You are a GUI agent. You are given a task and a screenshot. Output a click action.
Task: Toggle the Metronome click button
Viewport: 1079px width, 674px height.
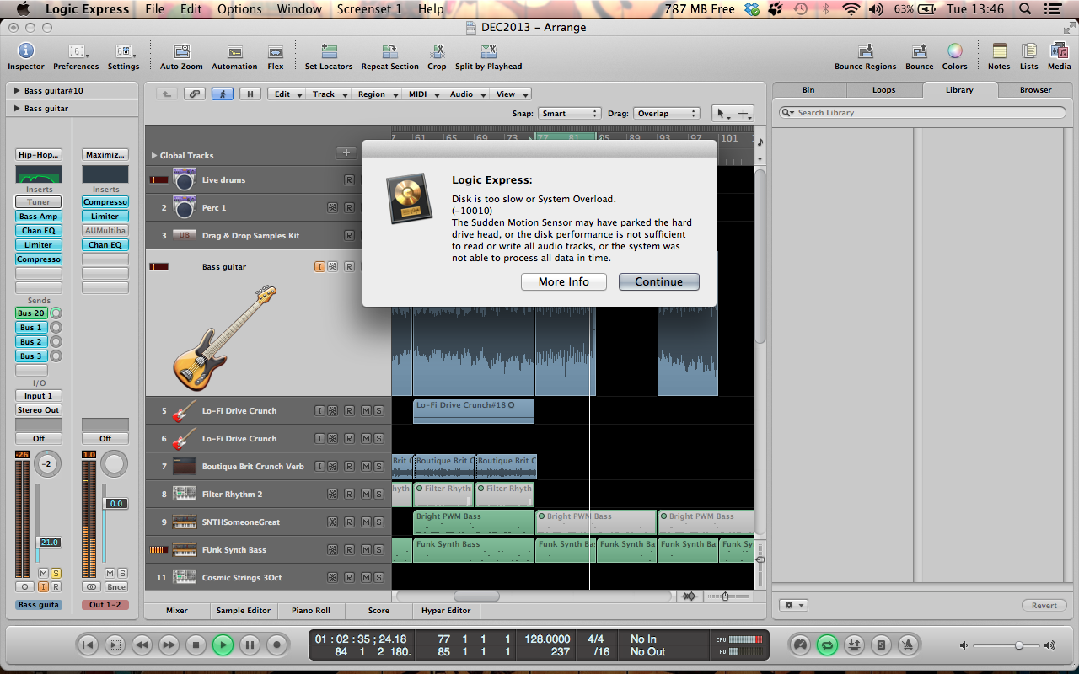coord(908,645)
